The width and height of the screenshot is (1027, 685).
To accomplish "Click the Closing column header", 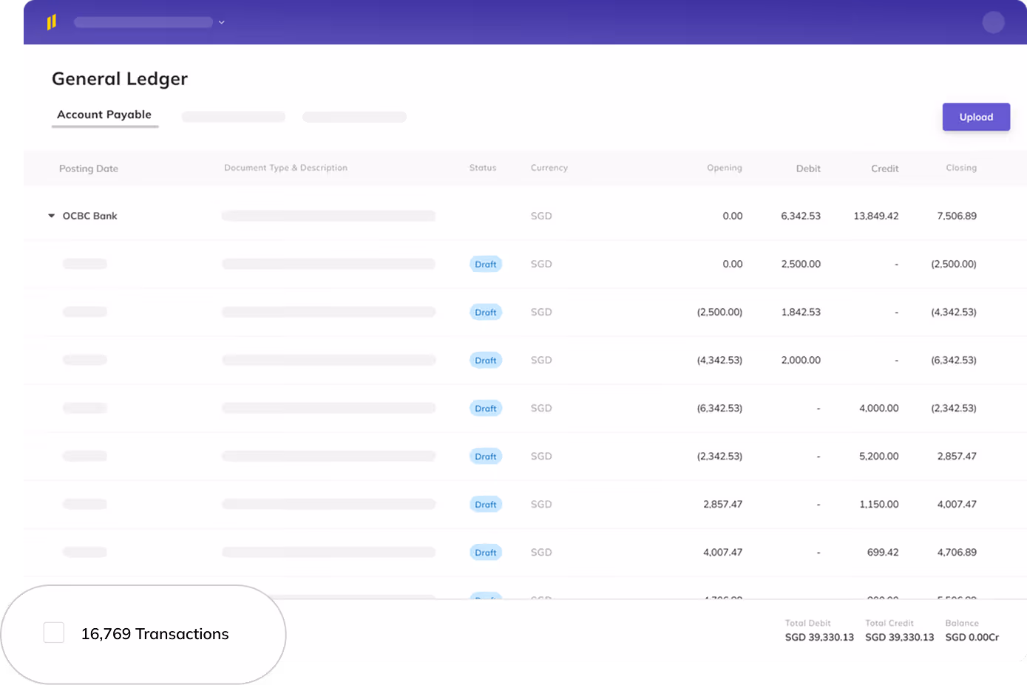I will tap(960, 168).
